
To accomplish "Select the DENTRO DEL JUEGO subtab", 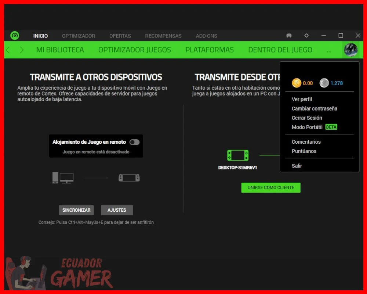I will pyautogui.click(x=280, y=50).
